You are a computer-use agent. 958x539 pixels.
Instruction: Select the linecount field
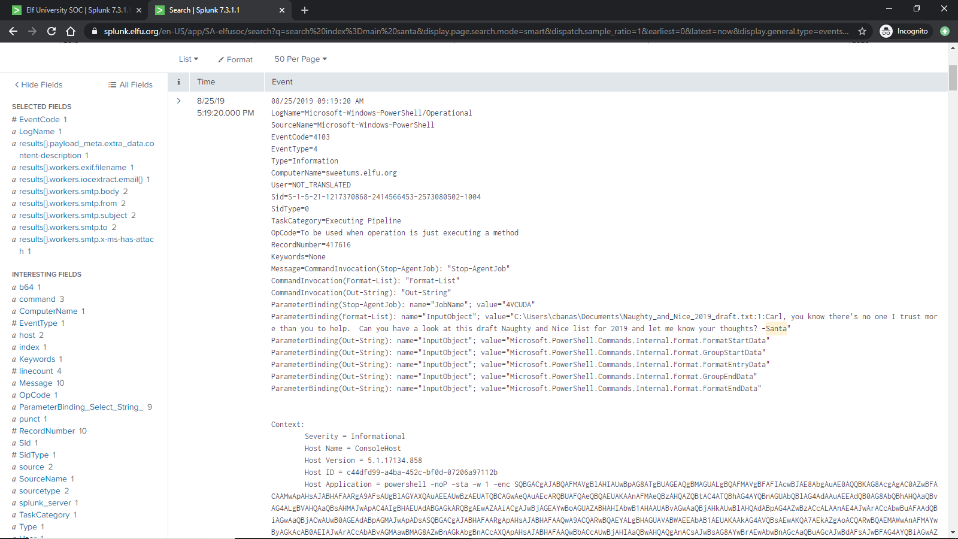(36, 371)
